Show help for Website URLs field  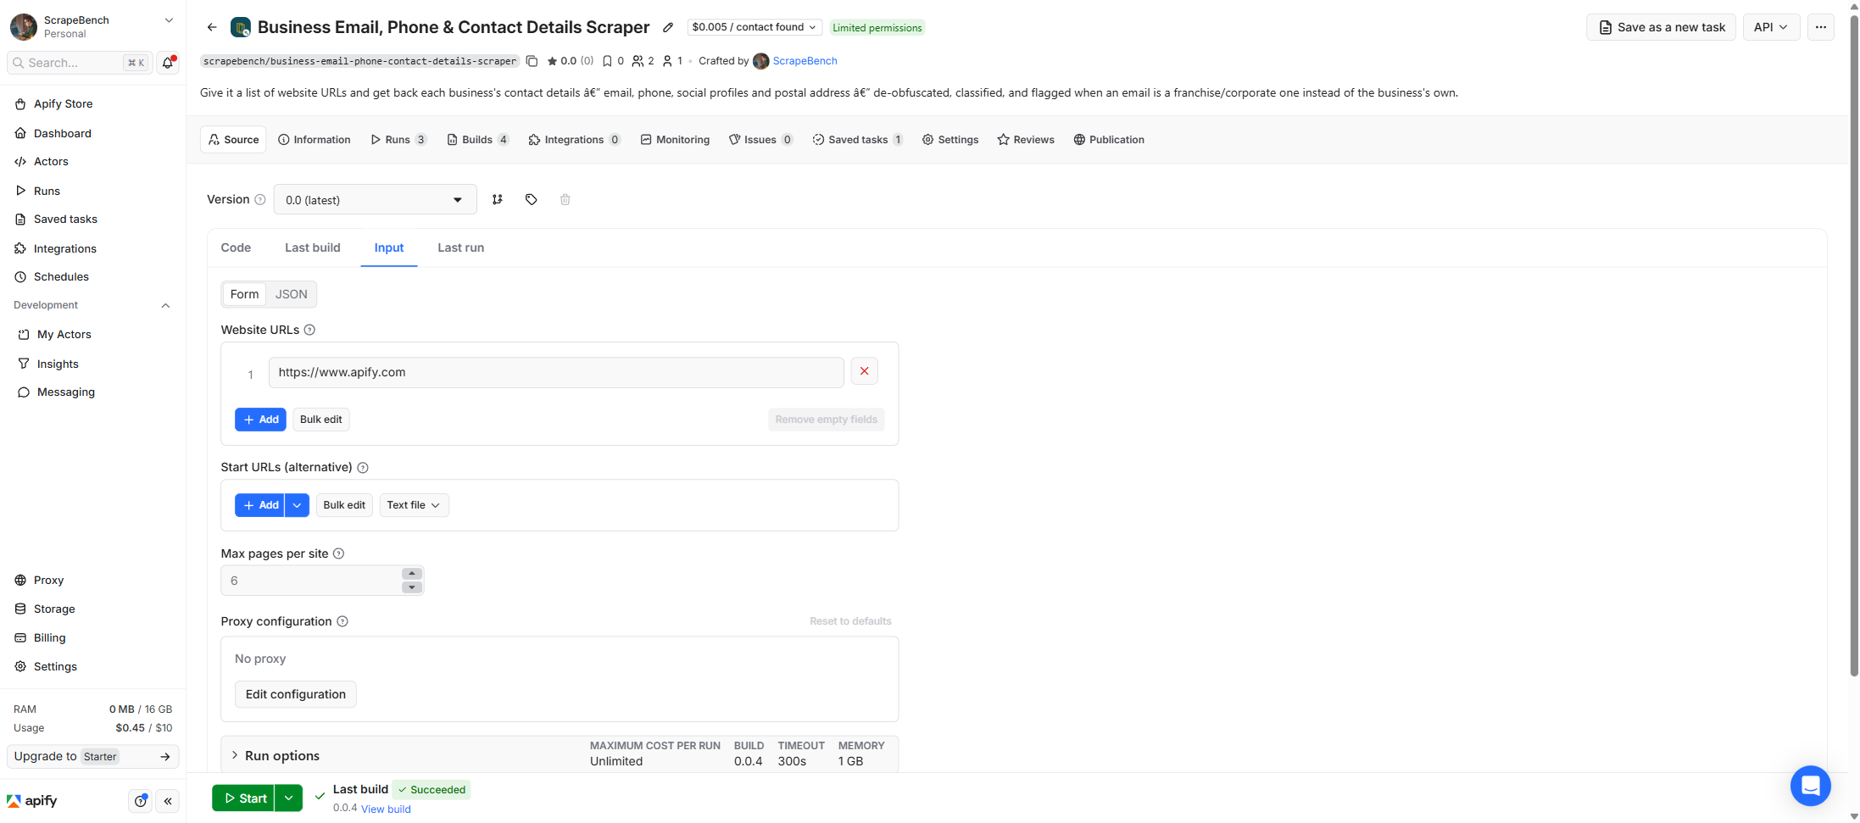(309, 330)
